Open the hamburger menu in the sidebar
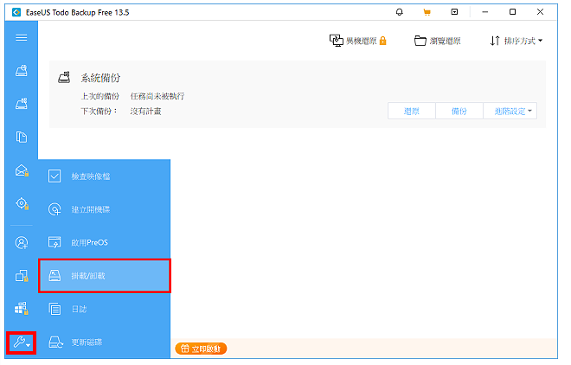Screen dimensions: 571x365 tap(22, 37)
